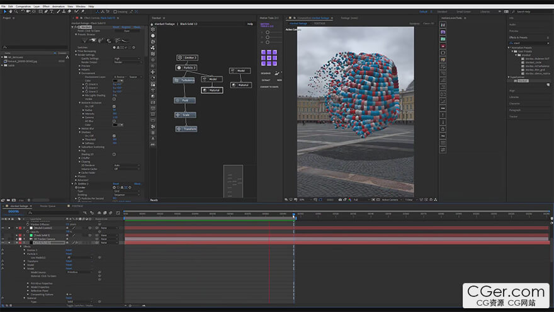Switch to the Render Queue tab
The height and width of the screenshot is (312, 554).
48,205
